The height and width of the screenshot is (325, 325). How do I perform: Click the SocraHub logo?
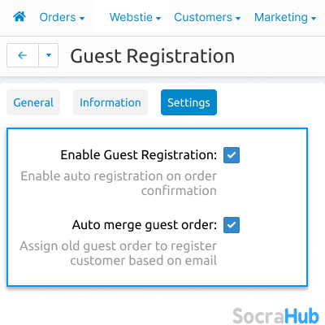pyautogui.click(x=275, y=316)
